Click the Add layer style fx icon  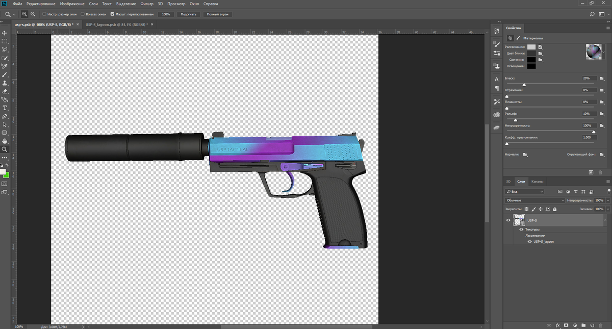[x=558, y=324]
